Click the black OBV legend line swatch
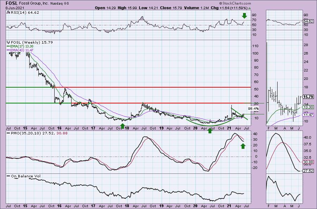The width and height of the screenshot is (317, 209). click(8, 176)
